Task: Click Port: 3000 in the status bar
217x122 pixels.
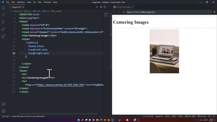Action: [190, 116]
